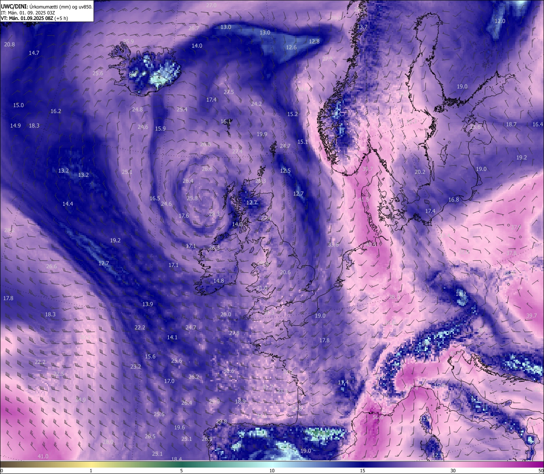Click the map value 23.2
The image size is (544, 474).
click(136, 366)
